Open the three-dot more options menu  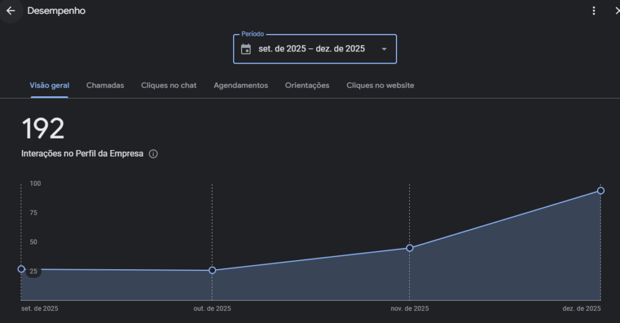[594, 11]
